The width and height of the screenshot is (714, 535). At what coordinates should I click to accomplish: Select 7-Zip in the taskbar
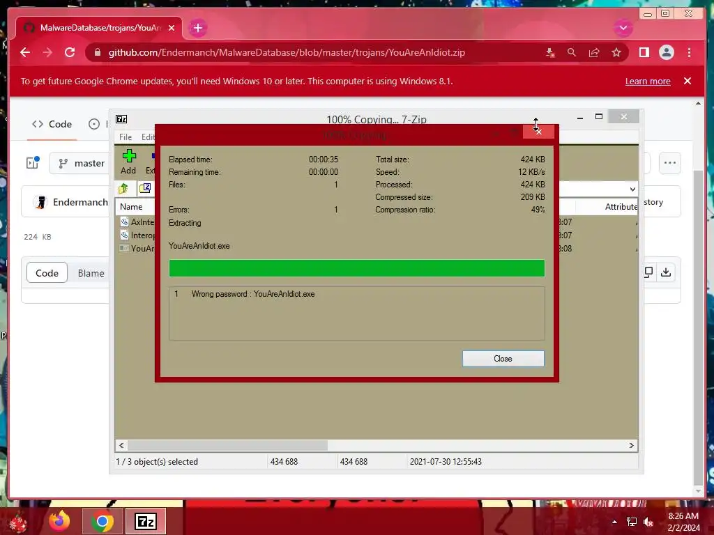[x=146, y=521]
